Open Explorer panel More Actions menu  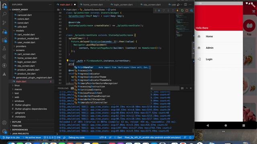pyautogui.click(x=50, y=4)
